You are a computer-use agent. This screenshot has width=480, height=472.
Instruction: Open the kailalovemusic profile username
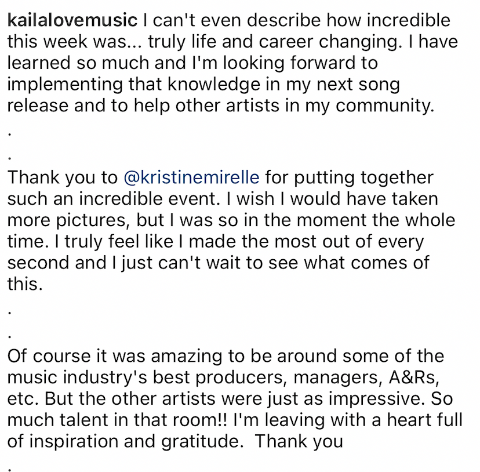[x=72, y=21]
